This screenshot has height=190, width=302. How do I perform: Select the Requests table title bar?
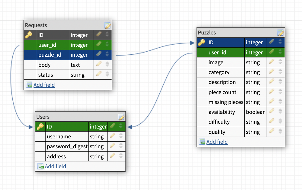tap(68, 25)
